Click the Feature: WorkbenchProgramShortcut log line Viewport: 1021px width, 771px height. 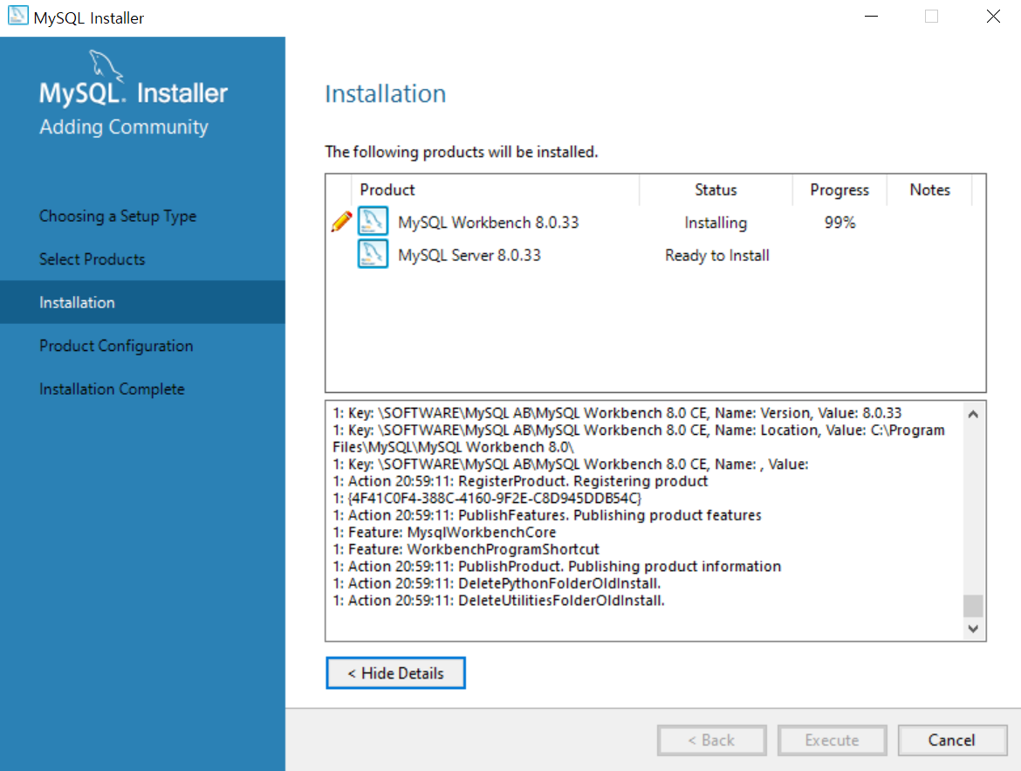click(466, 548)
